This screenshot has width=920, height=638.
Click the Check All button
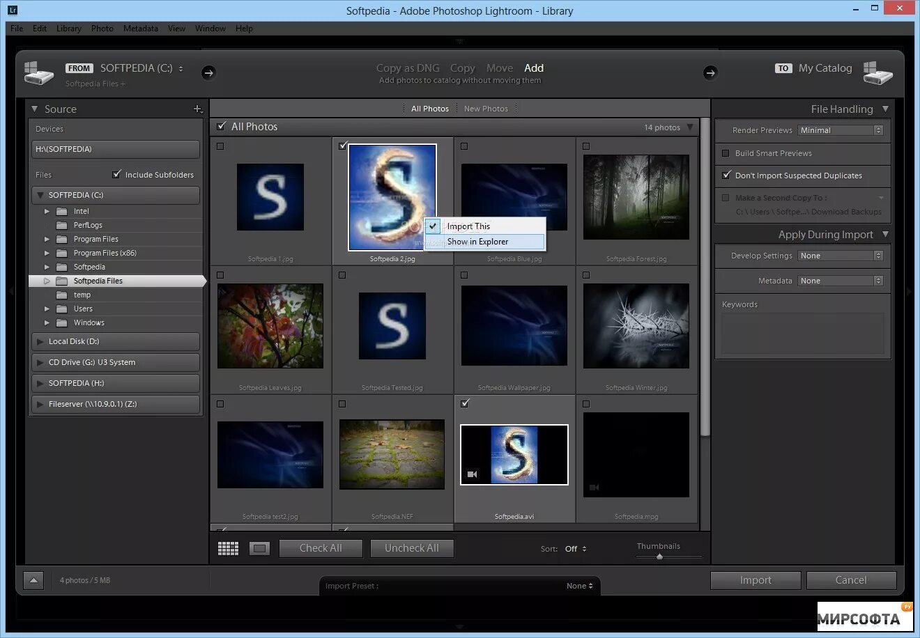pyautogui.click(x=321, y=548)
